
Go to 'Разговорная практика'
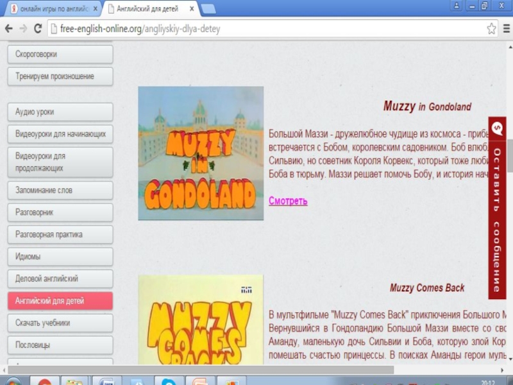tap(60, 235)
